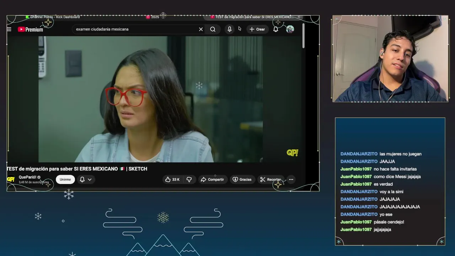Click the muted speaker icon on video tab
455x256 pixels.
300,17
